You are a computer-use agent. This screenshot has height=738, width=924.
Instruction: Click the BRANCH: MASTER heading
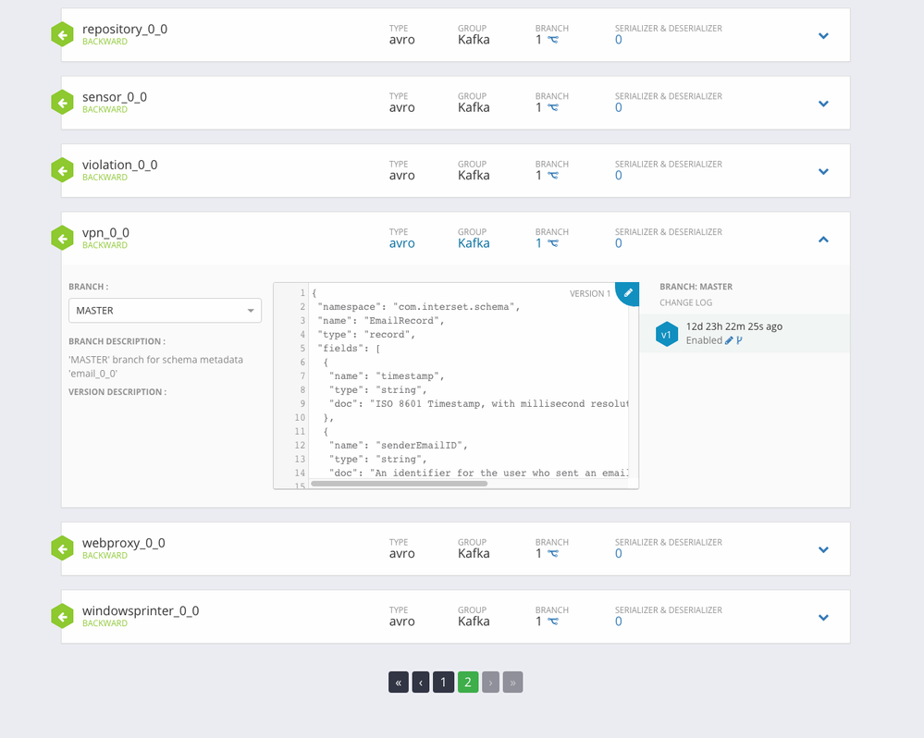696,287
